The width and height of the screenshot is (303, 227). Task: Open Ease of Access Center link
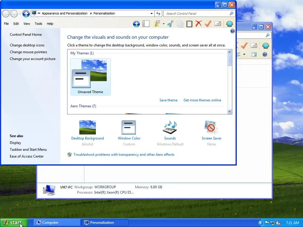coord(26,156)
